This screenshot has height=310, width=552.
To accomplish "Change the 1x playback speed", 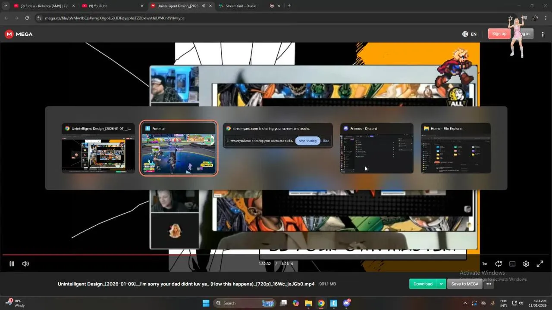I will click(484, 264).
